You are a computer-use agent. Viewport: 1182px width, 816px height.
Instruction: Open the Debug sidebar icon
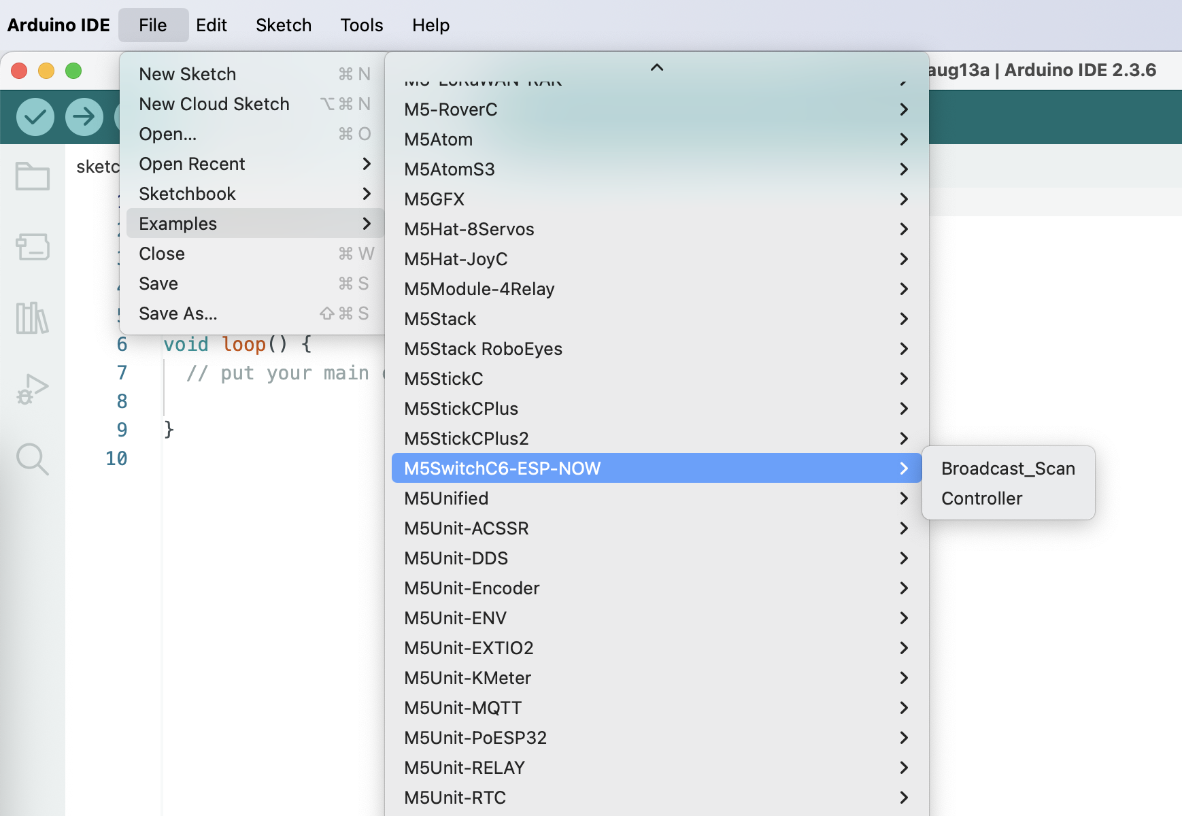[33, 389]
